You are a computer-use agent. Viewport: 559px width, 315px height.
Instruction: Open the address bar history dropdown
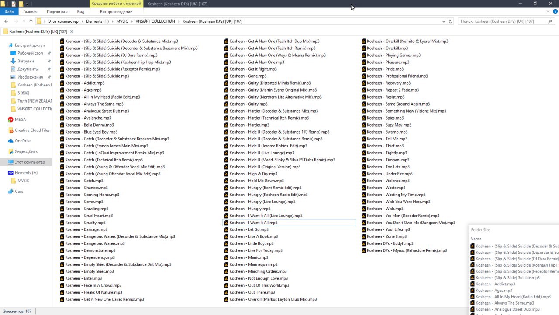click(444, 21)
